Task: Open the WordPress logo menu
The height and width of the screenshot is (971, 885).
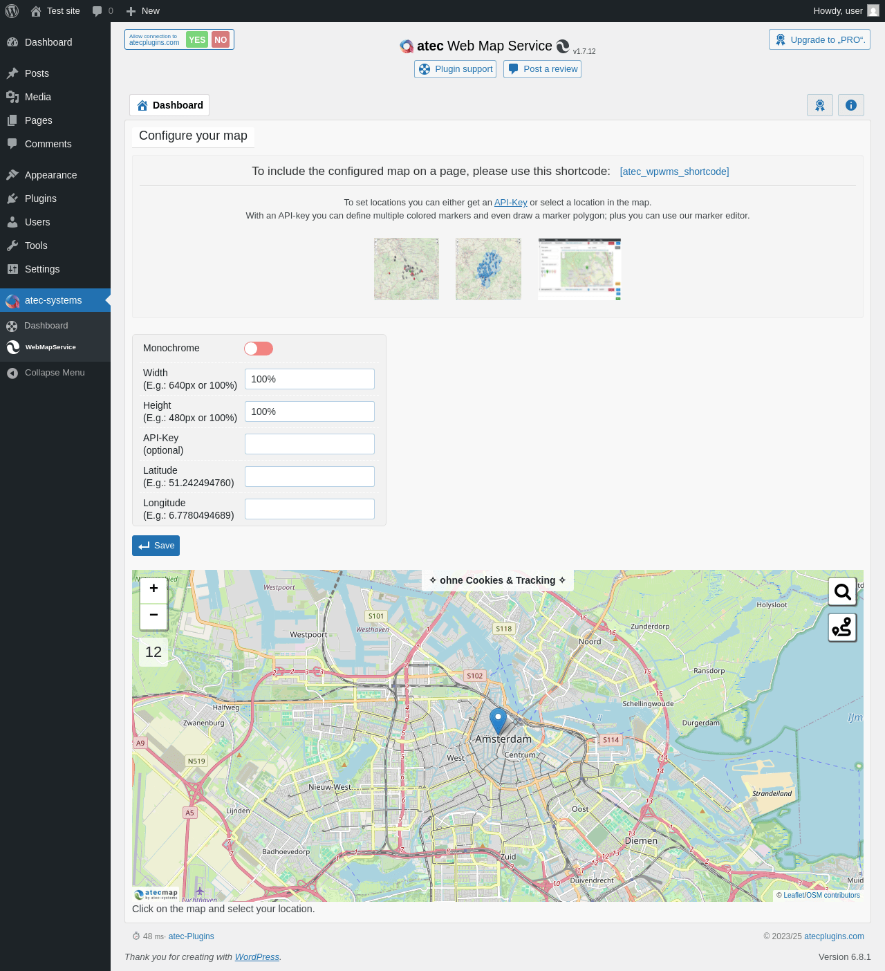Action: pos(12,11)
